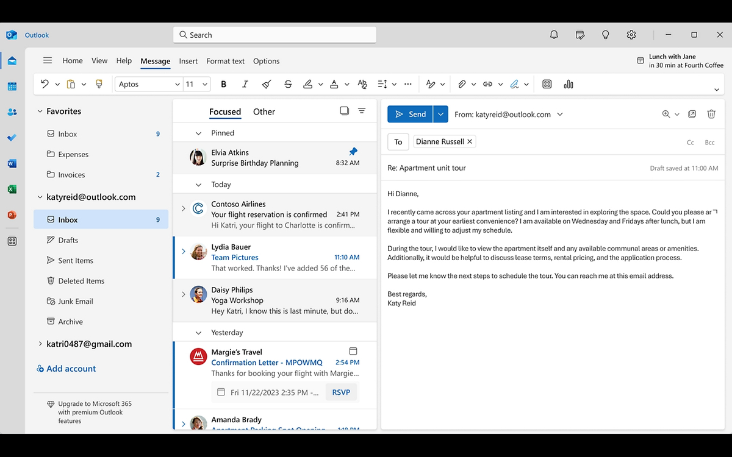Switch to the Other inbox tab
The image size is (732, 457).
pos(264,112)
